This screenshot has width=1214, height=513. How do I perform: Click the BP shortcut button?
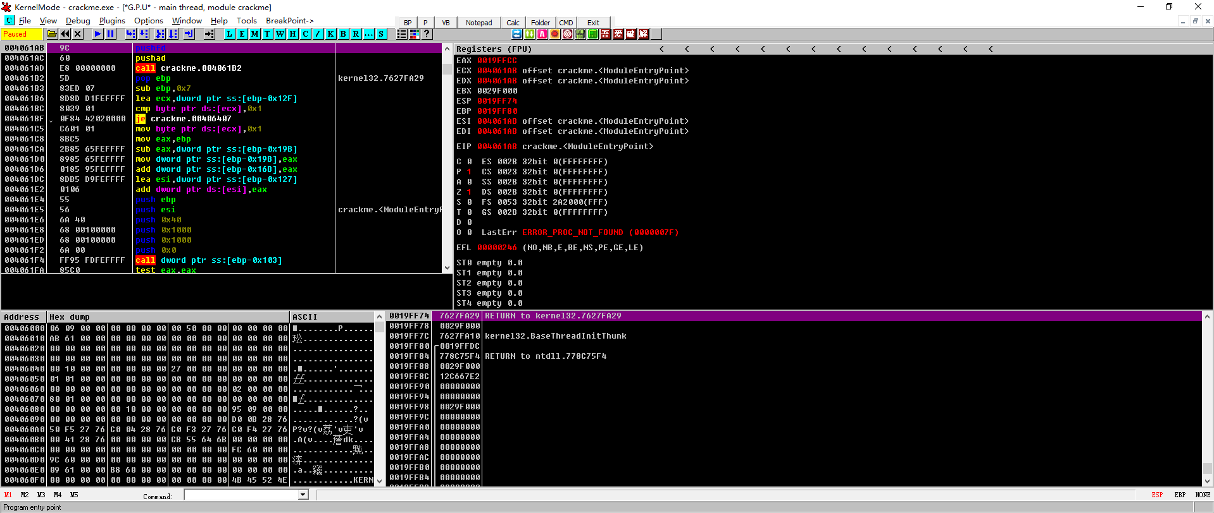coord(408,23)
